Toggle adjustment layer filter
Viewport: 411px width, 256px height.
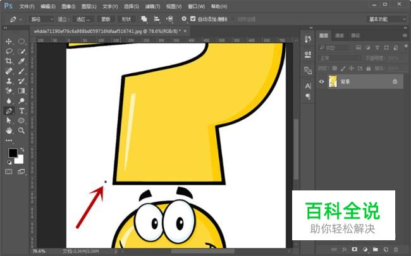coord(368,47)
